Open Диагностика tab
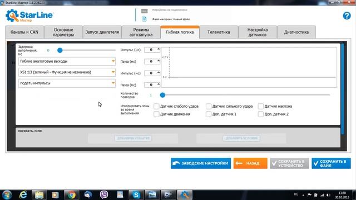Image resolution: width=356 pixels, height=200 pixels. [296, 32]
